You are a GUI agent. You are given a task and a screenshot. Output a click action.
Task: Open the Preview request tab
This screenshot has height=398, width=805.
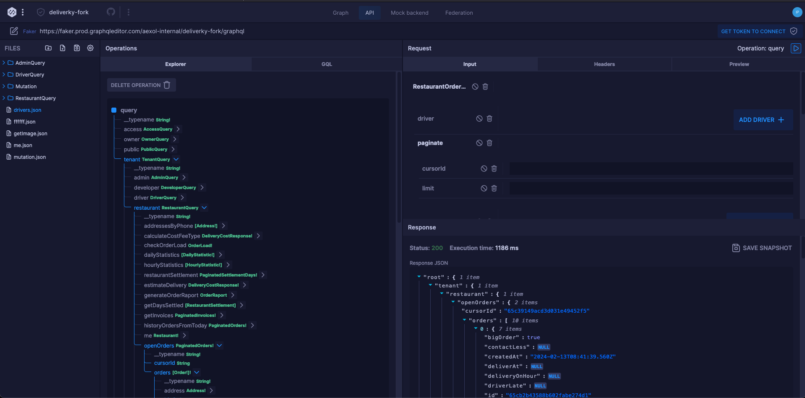tap(739, 64)
